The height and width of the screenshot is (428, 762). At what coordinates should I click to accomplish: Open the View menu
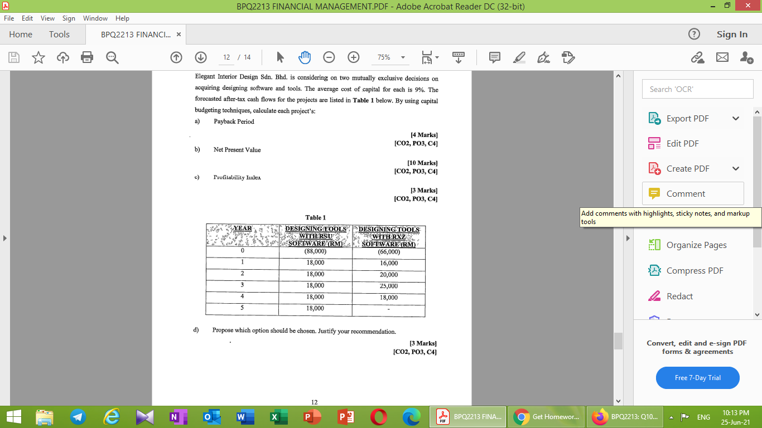click(48, 18)
